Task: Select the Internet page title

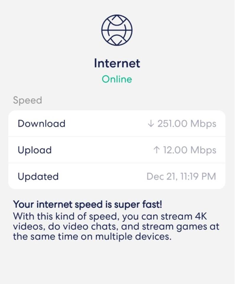Action: pyautogui.click(x=117, y=63)
